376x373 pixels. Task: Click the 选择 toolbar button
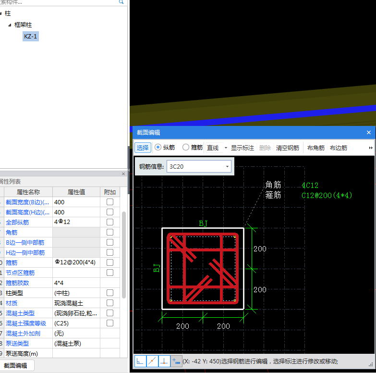click(x=143, y=148)
